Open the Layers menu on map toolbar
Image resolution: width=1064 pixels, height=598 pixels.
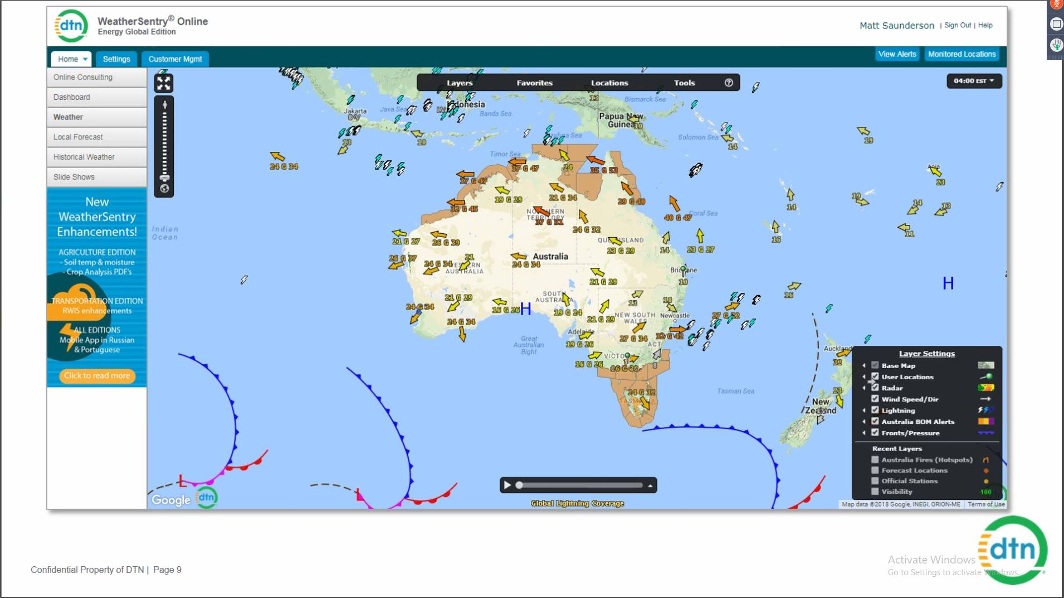460,83
